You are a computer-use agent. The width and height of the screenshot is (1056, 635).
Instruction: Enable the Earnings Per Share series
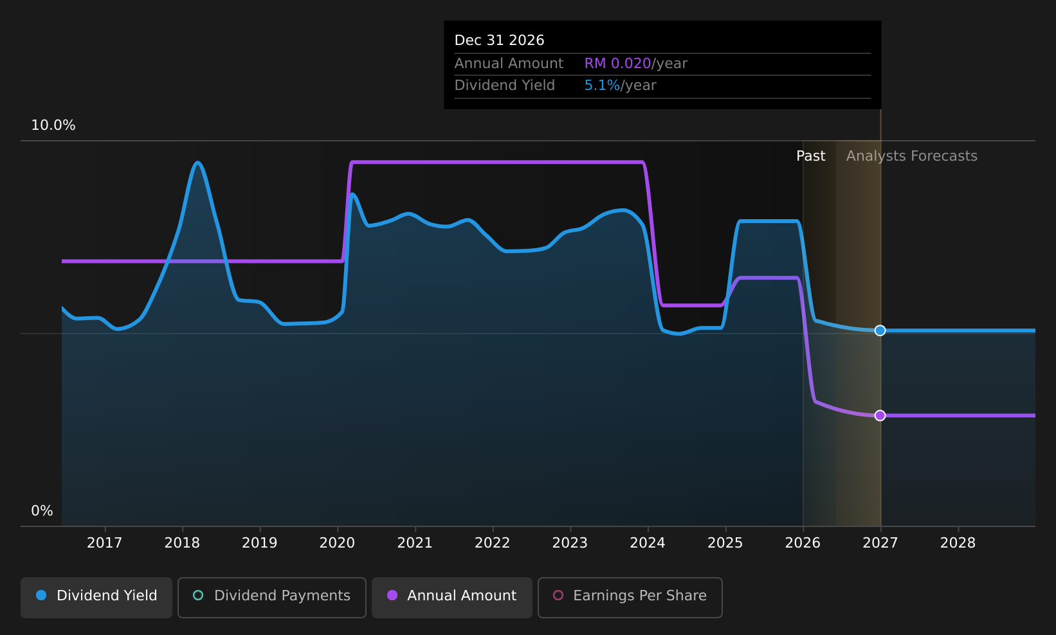point(630,597)
